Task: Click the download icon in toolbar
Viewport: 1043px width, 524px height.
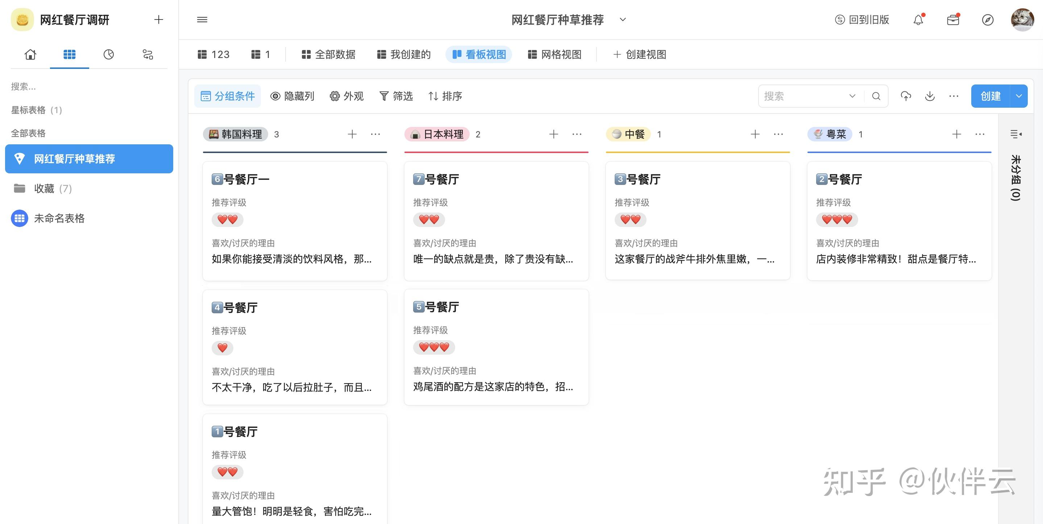Action: point(930,96)
